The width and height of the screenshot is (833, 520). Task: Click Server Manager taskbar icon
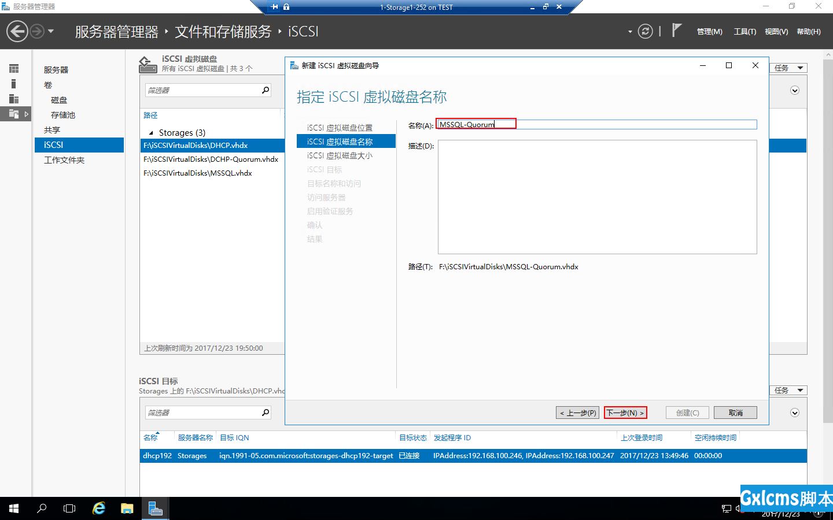(x=155, y=508)
